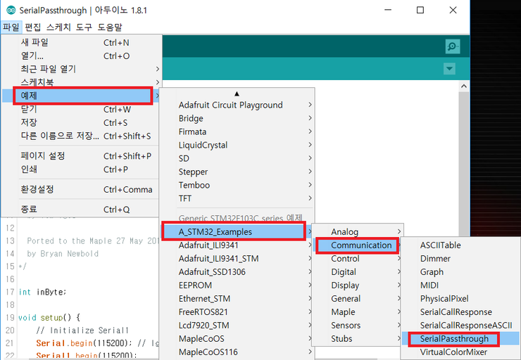Choose 새 파일 from the file menu

click(82, 42)
